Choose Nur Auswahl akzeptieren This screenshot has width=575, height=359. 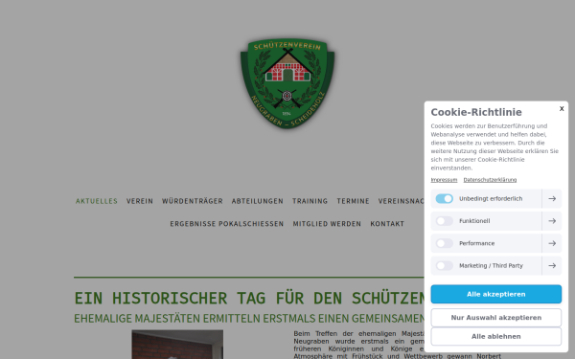[495, 318]
